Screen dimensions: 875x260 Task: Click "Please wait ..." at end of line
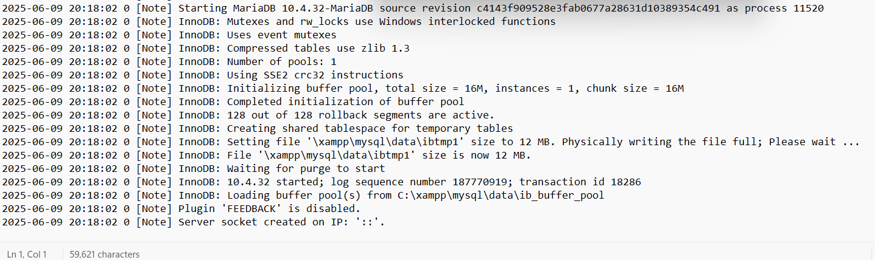pyautogui.click(x=814, y=142)
